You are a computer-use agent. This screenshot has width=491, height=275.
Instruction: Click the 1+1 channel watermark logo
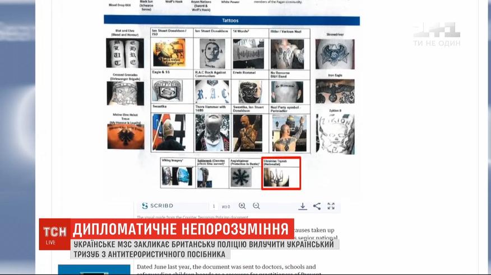click(x=436, y=34)
